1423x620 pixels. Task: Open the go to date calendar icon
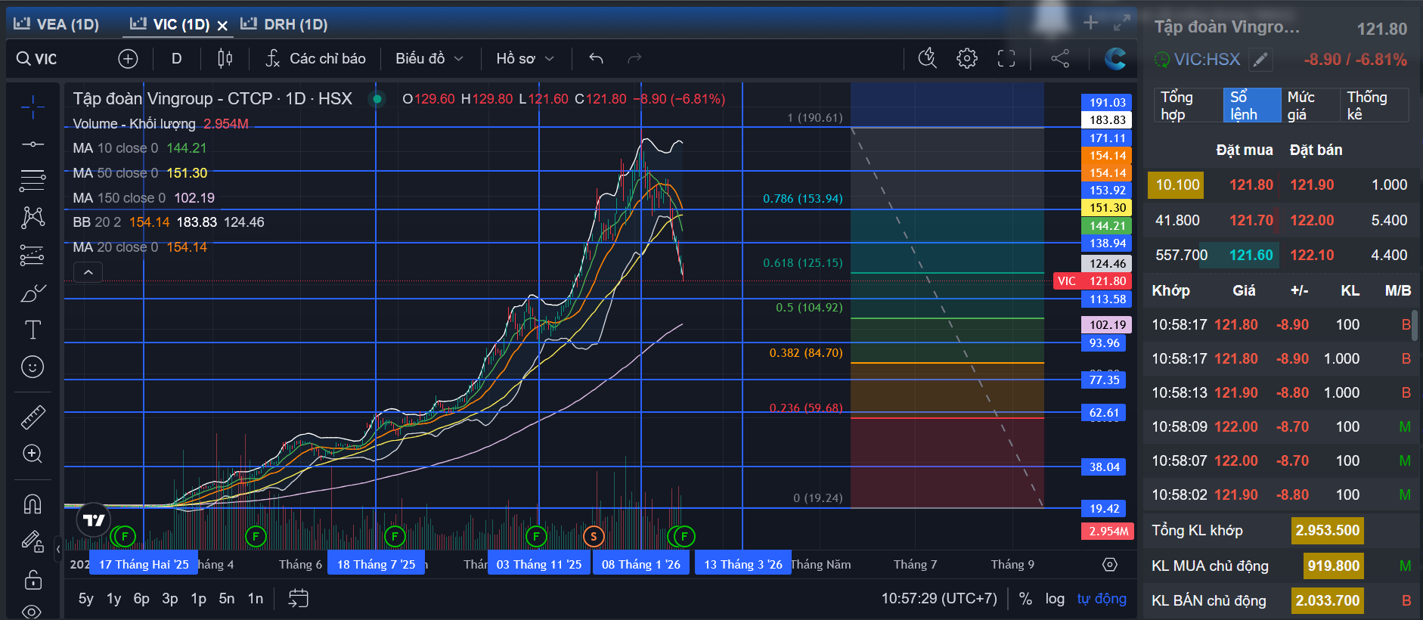pos(298,599)
